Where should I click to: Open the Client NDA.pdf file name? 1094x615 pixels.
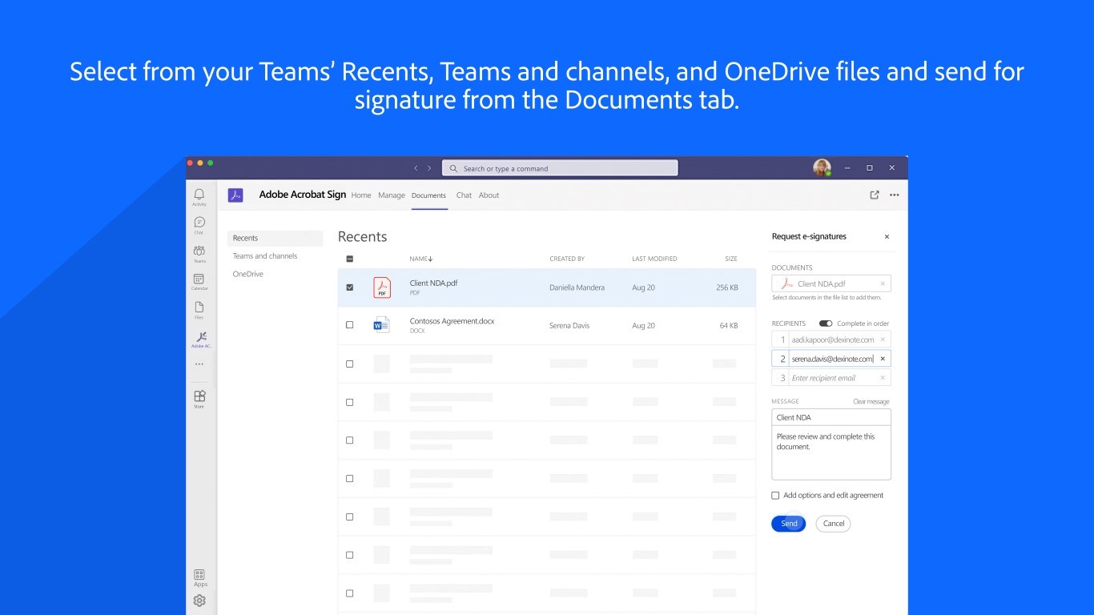[x=433, y=283]
